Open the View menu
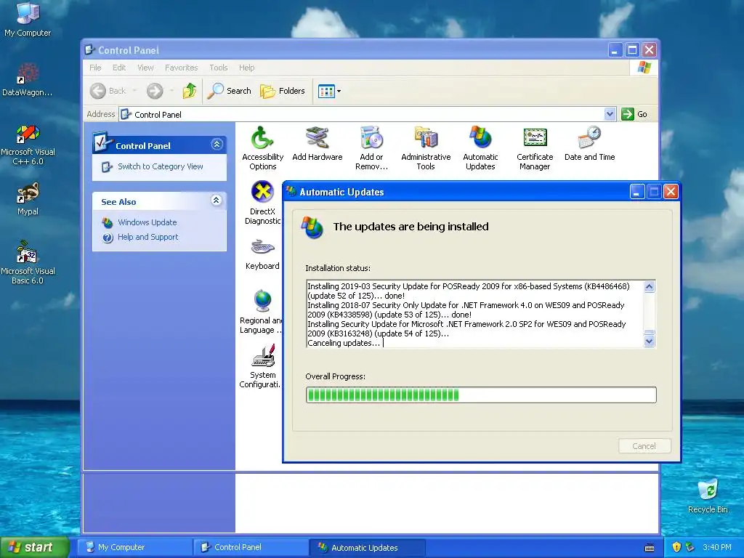 pos(145,68)
